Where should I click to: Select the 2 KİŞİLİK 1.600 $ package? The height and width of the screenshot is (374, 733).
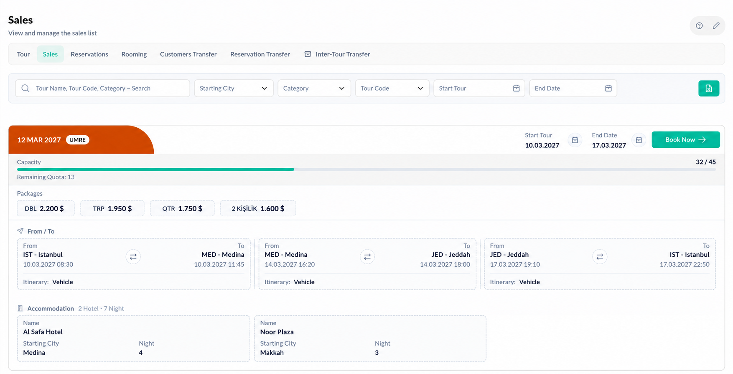[x=258, y=208]
